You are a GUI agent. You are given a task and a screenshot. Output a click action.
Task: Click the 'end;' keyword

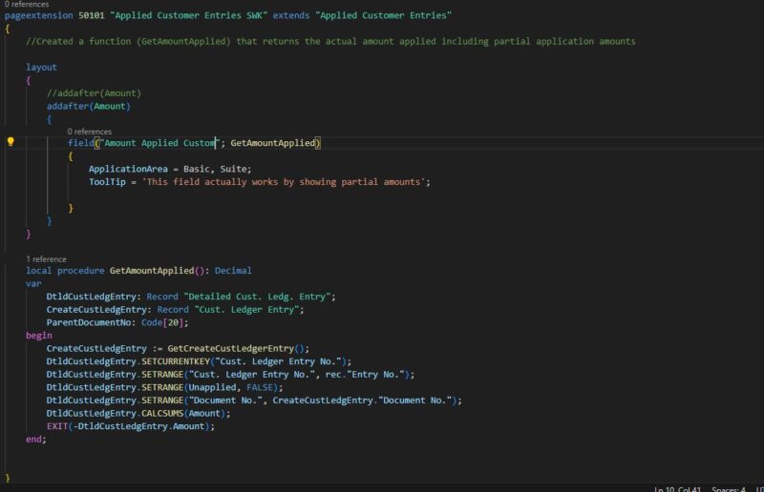click(36, 439)
